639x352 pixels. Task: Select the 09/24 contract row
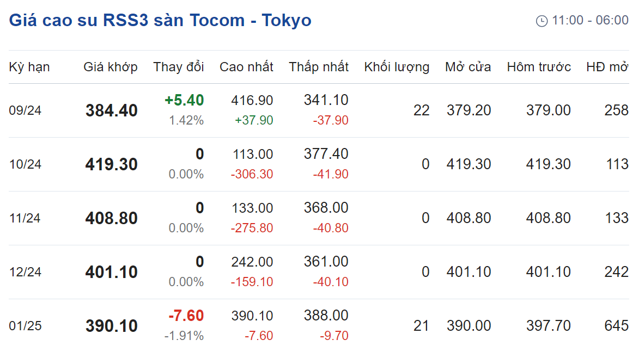pyautogui.click(x=319, y=110)
